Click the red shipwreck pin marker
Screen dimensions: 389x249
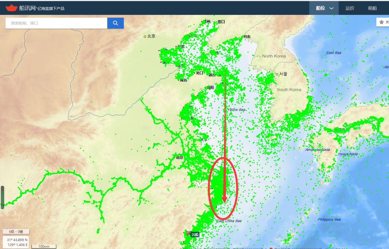click(x=187, y=233)
